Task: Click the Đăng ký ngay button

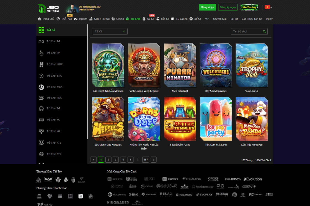Action: (x=228, y=7)
